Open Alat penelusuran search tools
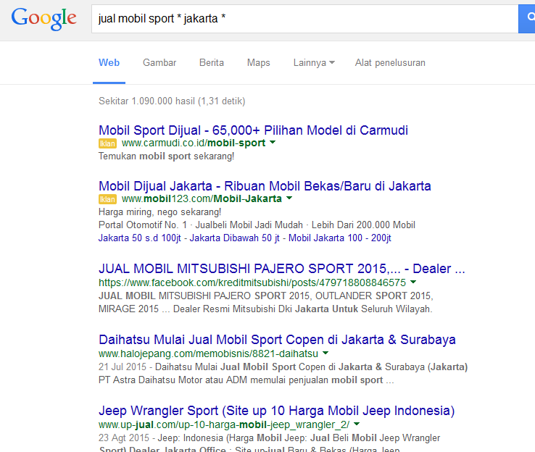535x452 pixels. coord(390,63)
